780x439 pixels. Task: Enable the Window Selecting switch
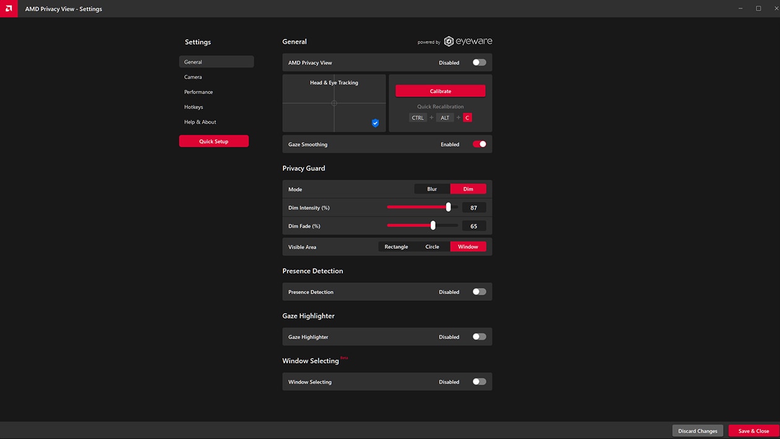(479, 382)
